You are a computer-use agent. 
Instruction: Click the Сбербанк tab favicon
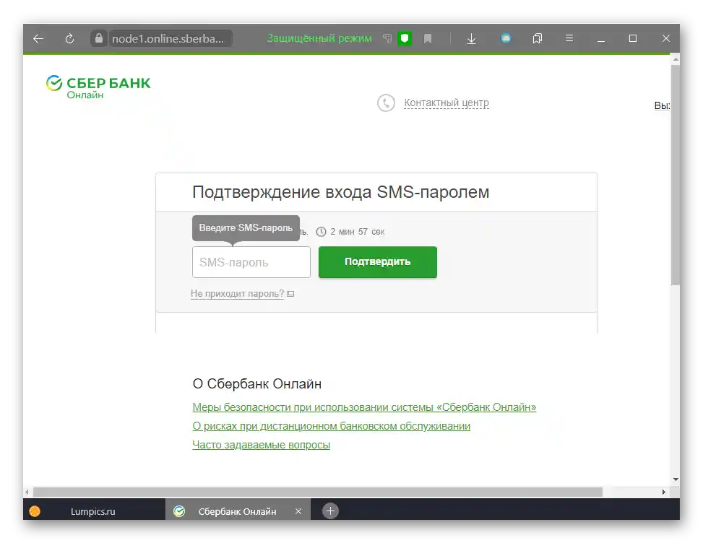pyautogui.click(x=179, y=511)
